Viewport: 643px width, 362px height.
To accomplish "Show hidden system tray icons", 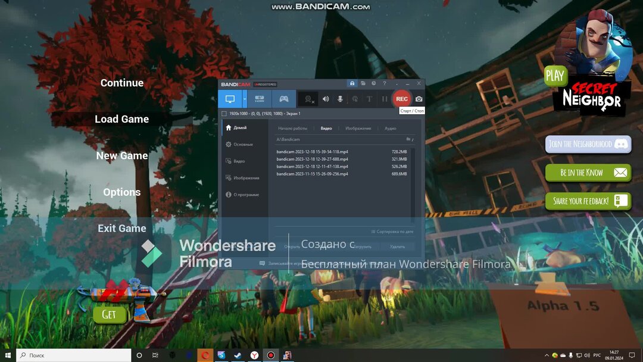I will (546, 355).
